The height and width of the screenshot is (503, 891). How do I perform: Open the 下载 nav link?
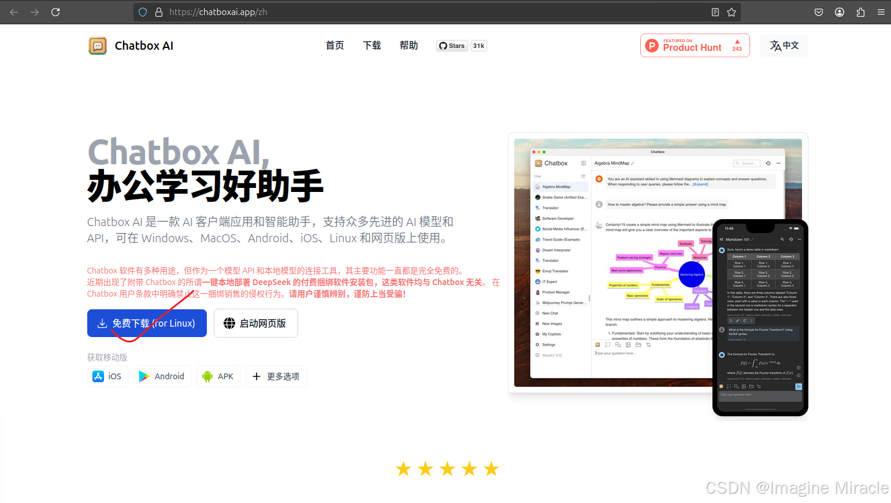(372, 46)
